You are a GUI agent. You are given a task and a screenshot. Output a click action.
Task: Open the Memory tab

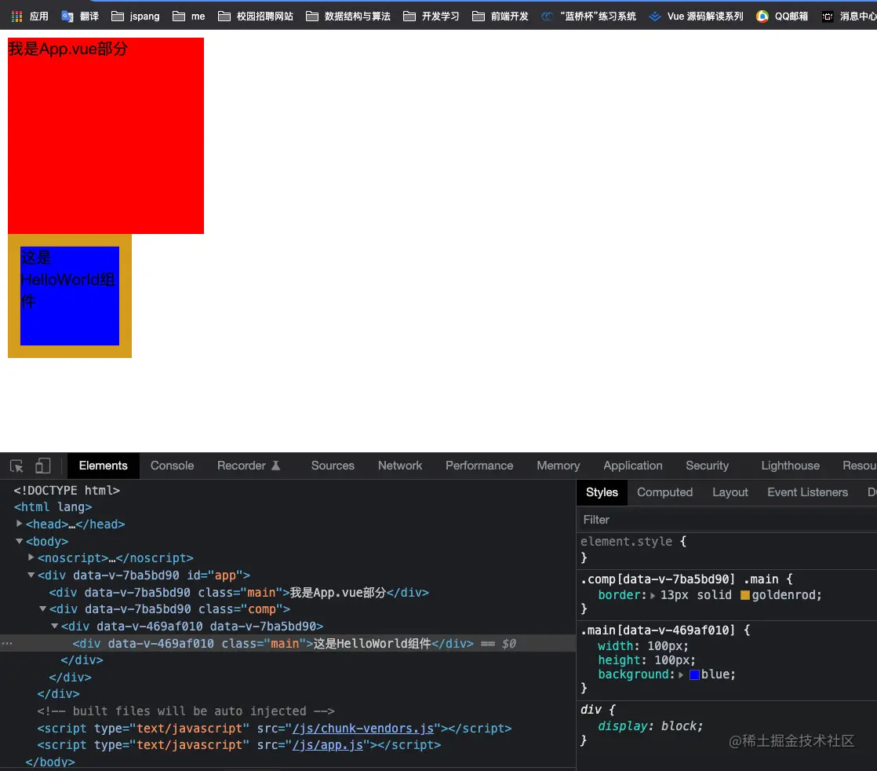[559, 466]
